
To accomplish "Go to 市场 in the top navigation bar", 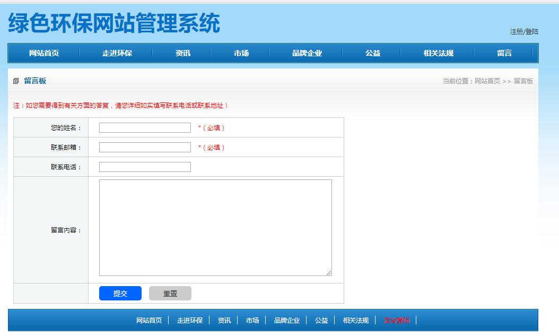I will [x=241, y=53].
